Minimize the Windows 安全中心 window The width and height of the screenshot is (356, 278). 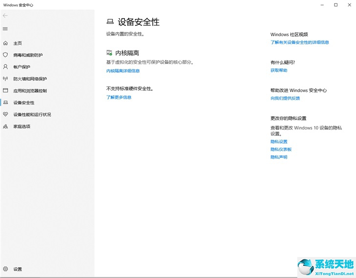coord(322,5)
